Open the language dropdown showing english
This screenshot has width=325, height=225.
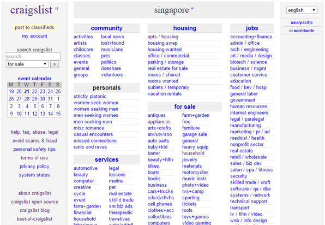(302, 10)
